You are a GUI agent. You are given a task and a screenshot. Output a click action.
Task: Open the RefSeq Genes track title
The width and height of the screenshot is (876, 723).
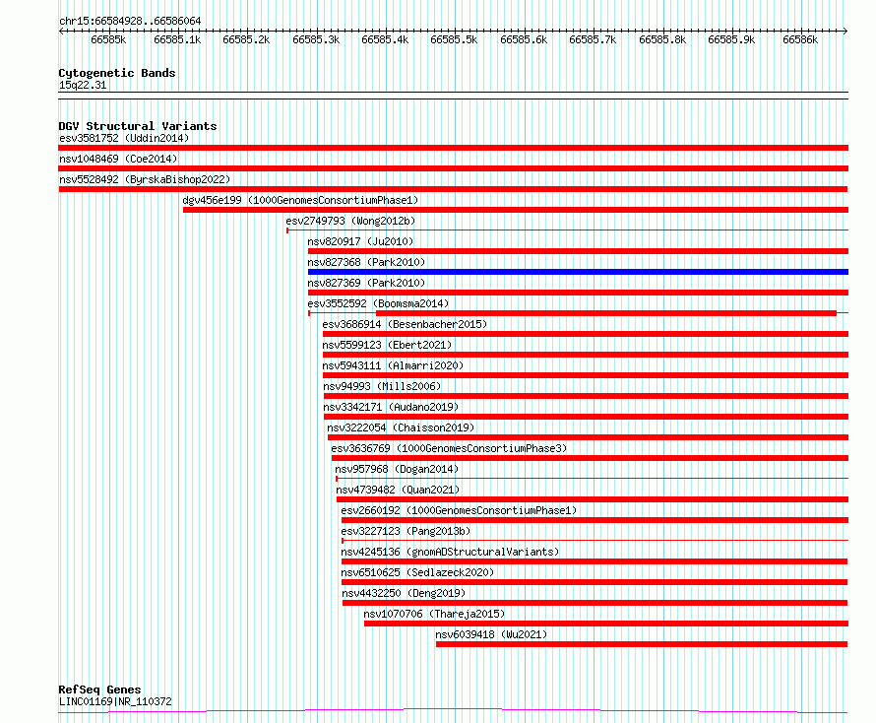[99, 690]
